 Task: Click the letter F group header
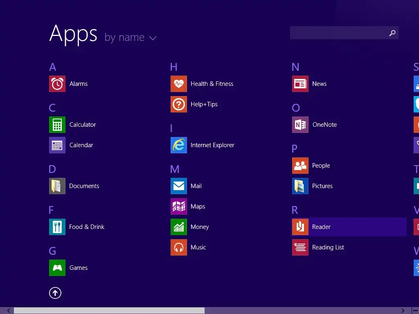pyautogui.click(x=51, y=210)
